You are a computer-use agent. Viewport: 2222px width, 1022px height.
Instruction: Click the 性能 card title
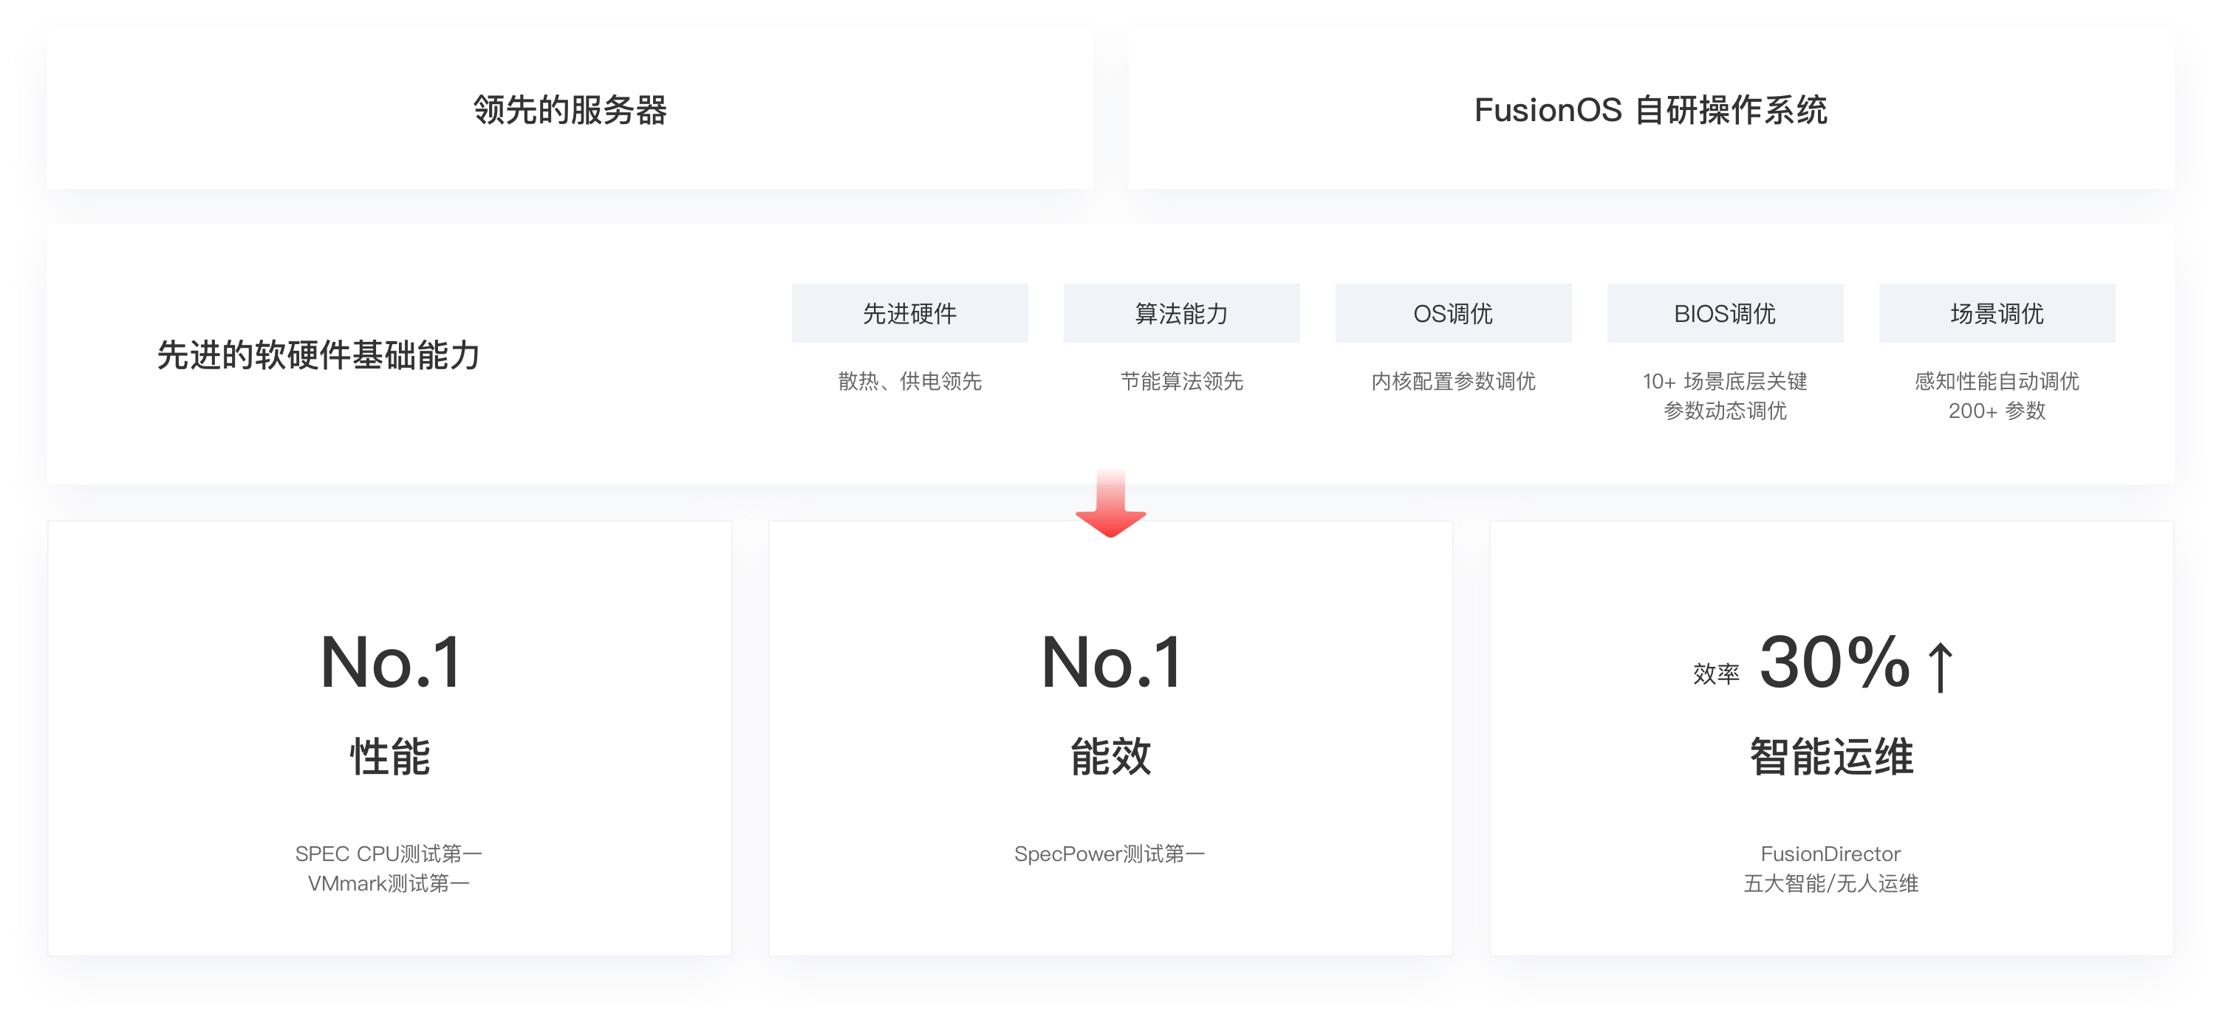coord(390,756)
